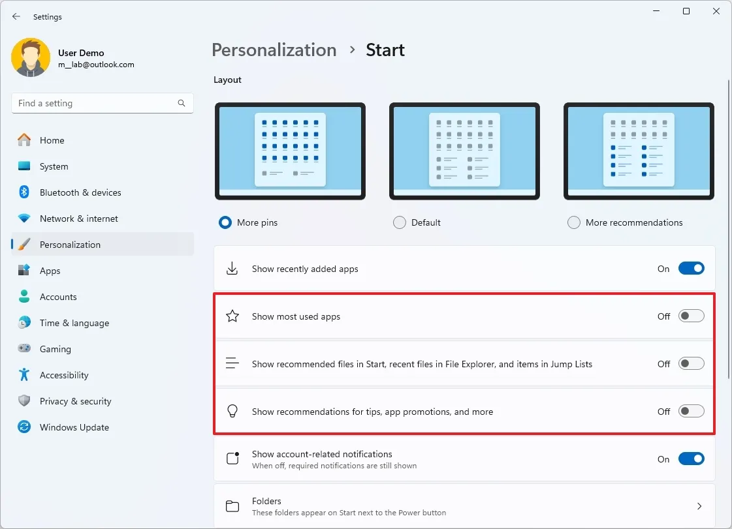Disable Show recently added apps
Image resolution: width=732 pixels, height=529 pixels.
pos(691,268)
